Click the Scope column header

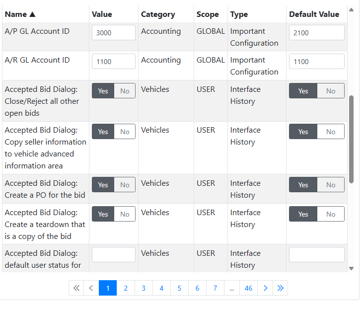point(208,14)
